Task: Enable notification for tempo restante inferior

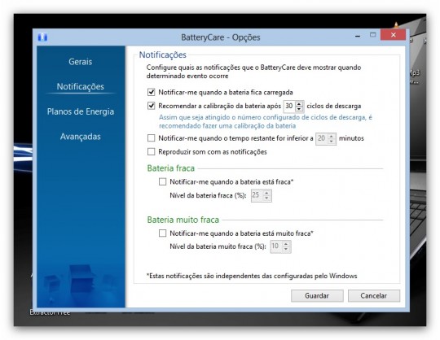Action: pos(152,138)
